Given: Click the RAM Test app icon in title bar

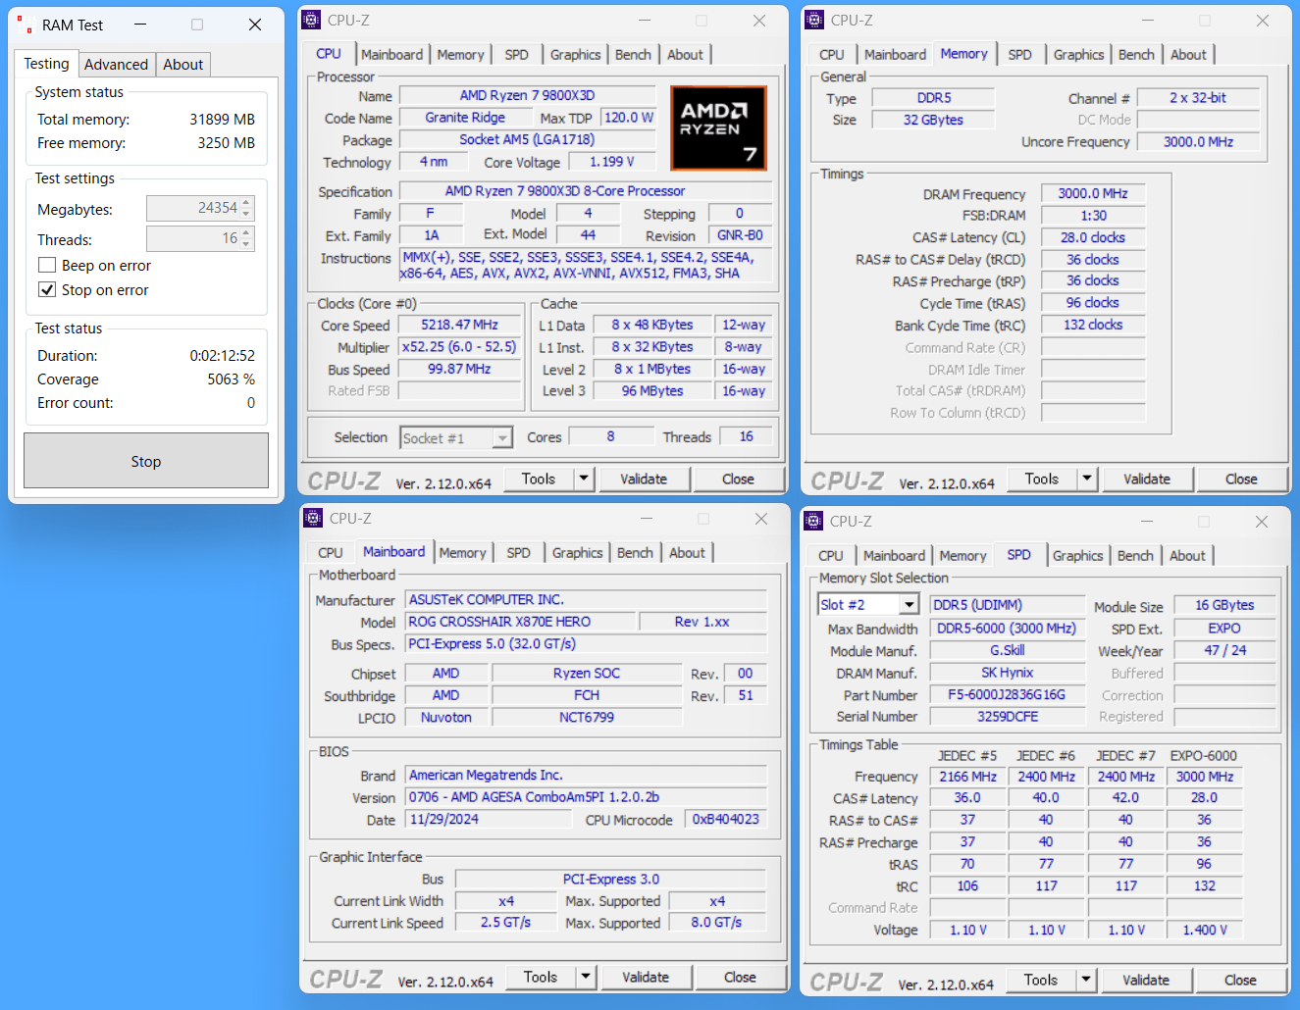Looking at the screenshot, I should (26, 25).
